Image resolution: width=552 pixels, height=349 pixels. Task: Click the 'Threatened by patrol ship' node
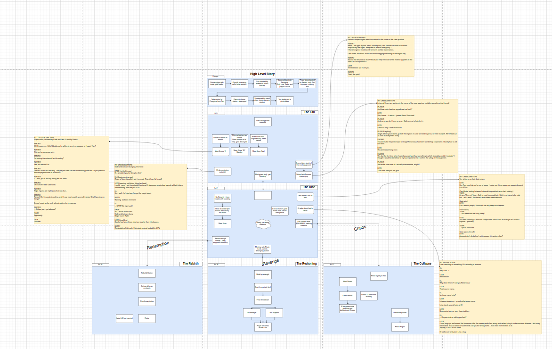point(262,101)
